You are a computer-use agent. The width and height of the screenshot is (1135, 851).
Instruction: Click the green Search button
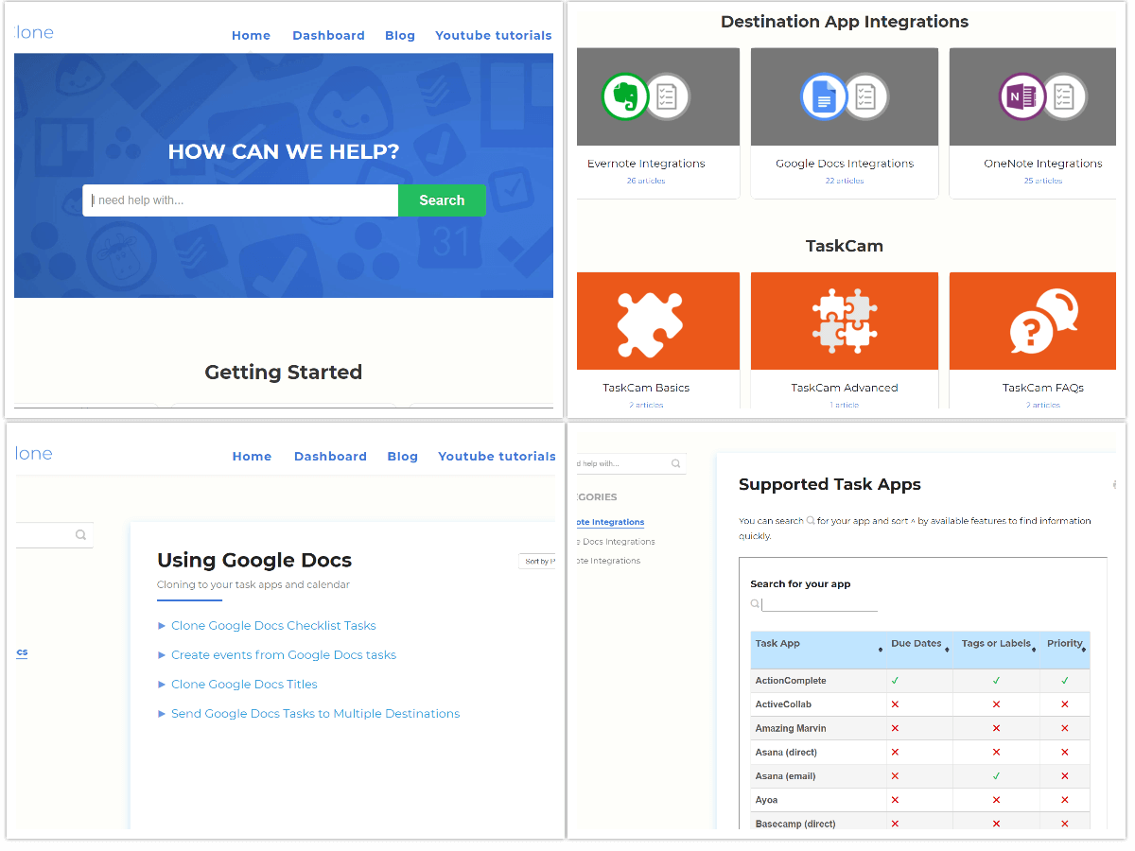click(x=442, y=200)
